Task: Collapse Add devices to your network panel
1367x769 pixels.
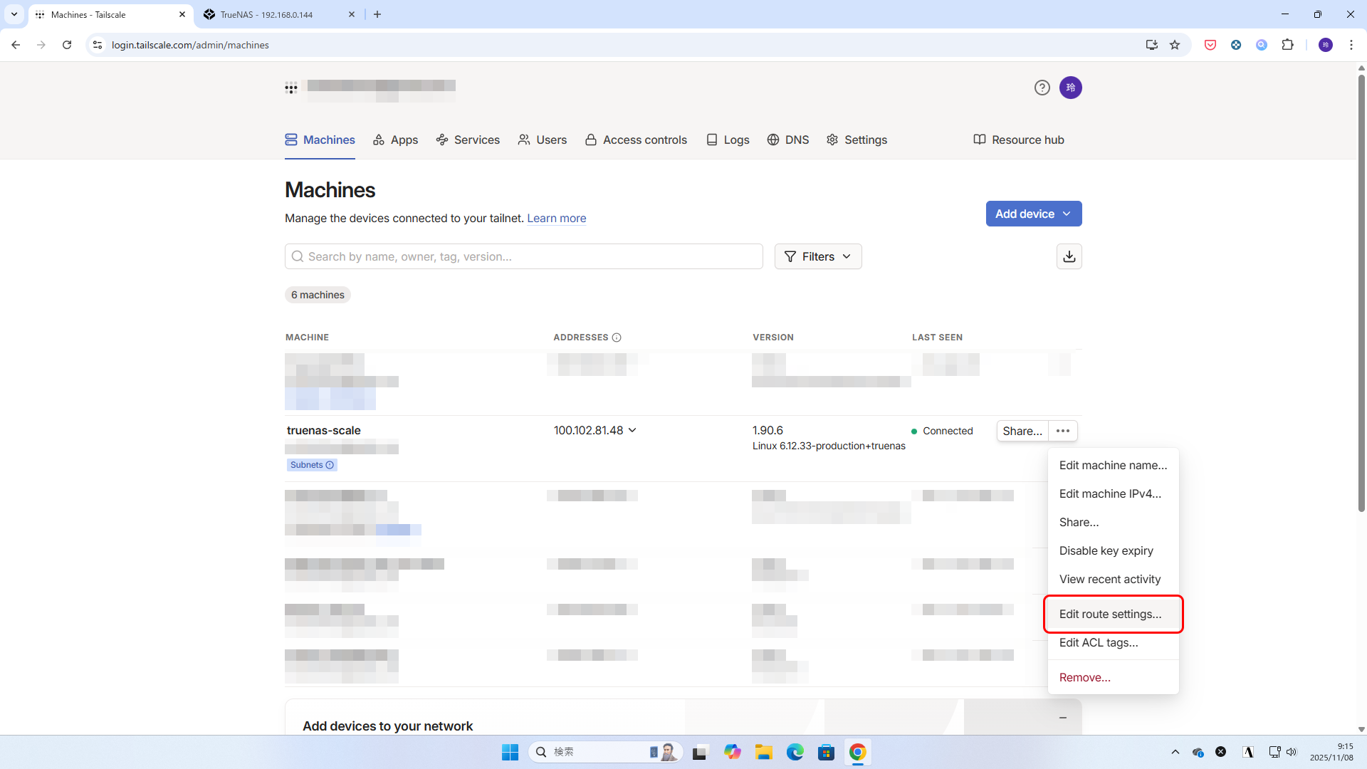Action: point(1062,718)
